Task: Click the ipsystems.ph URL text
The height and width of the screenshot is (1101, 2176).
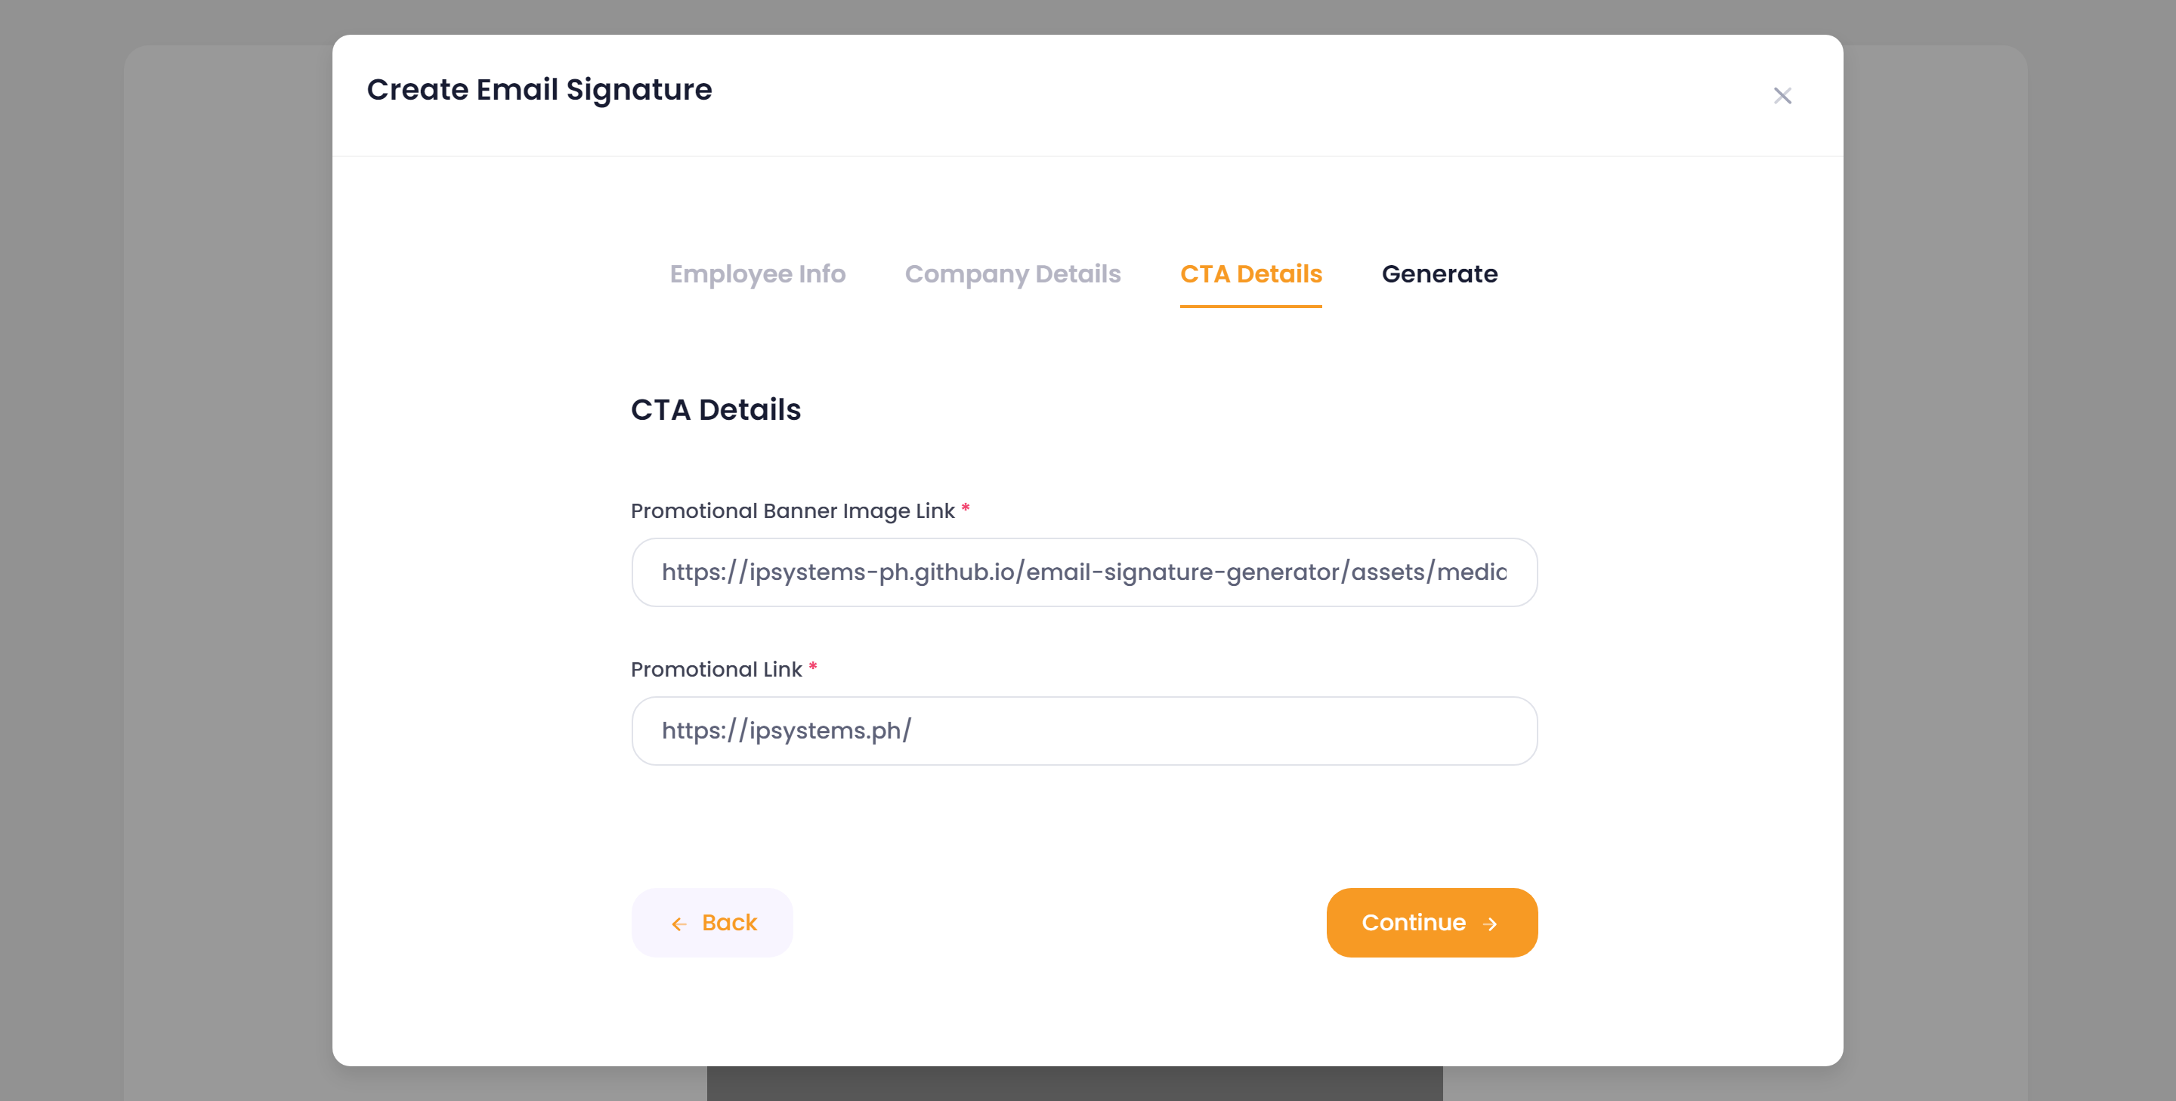Action: point(786,731)
